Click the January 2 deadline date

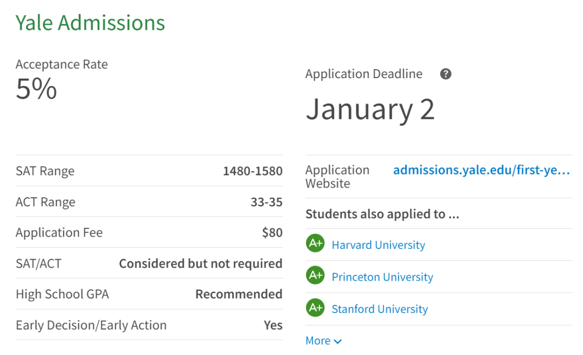[370, 109]
